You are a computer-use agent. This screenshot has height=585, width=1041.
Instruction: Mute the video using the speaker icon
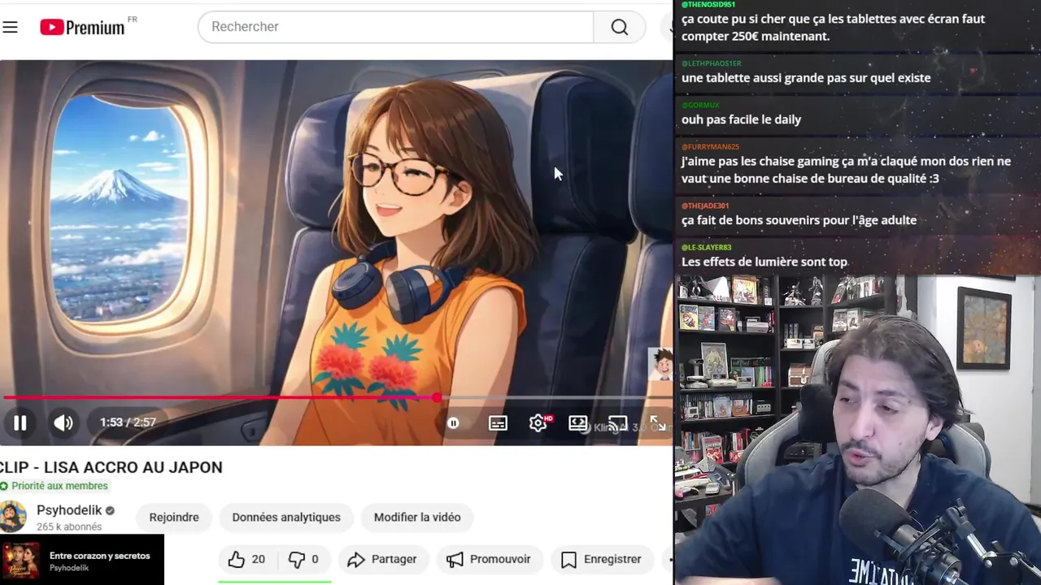(63, 422)
